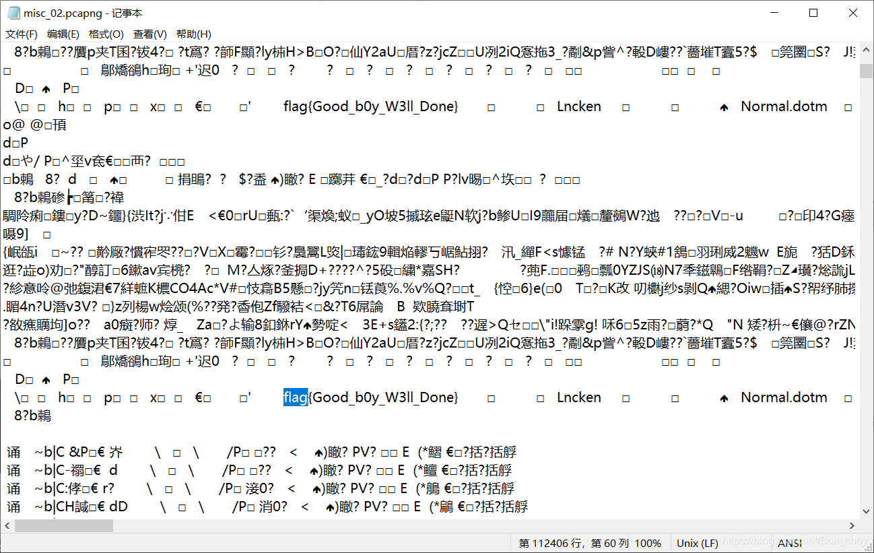Click the first Lncken text

(x=579, y=106)
